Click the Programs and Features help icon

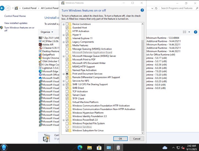(195, 32)
